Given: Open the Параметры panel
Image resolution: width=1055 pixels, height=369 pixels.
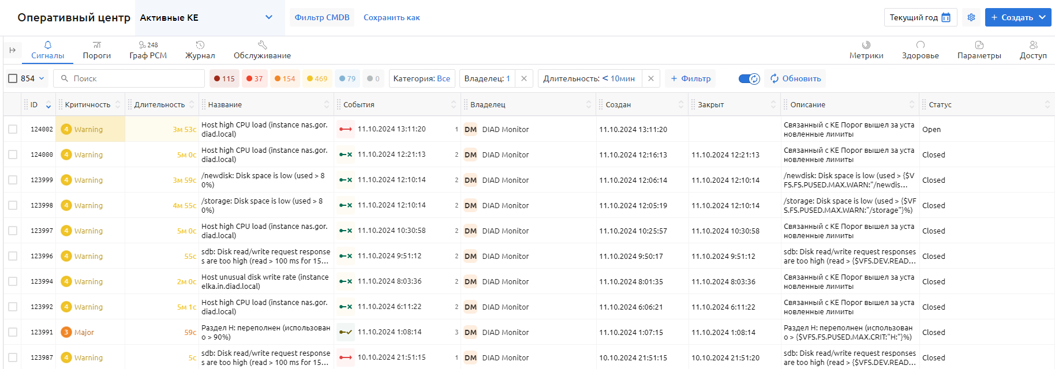Looking at the screenshot, I should click(x=979, y=50).
